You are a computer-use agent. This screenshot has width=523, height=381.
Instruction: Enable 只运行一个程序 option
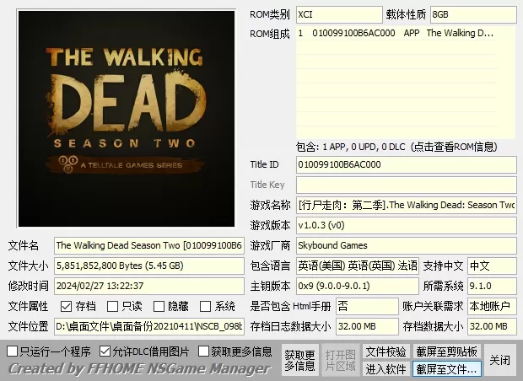(13, 351)
